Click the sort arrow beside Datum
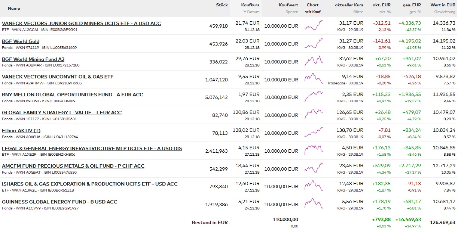Viewport: 458px width, 230px height. (244, 12)
